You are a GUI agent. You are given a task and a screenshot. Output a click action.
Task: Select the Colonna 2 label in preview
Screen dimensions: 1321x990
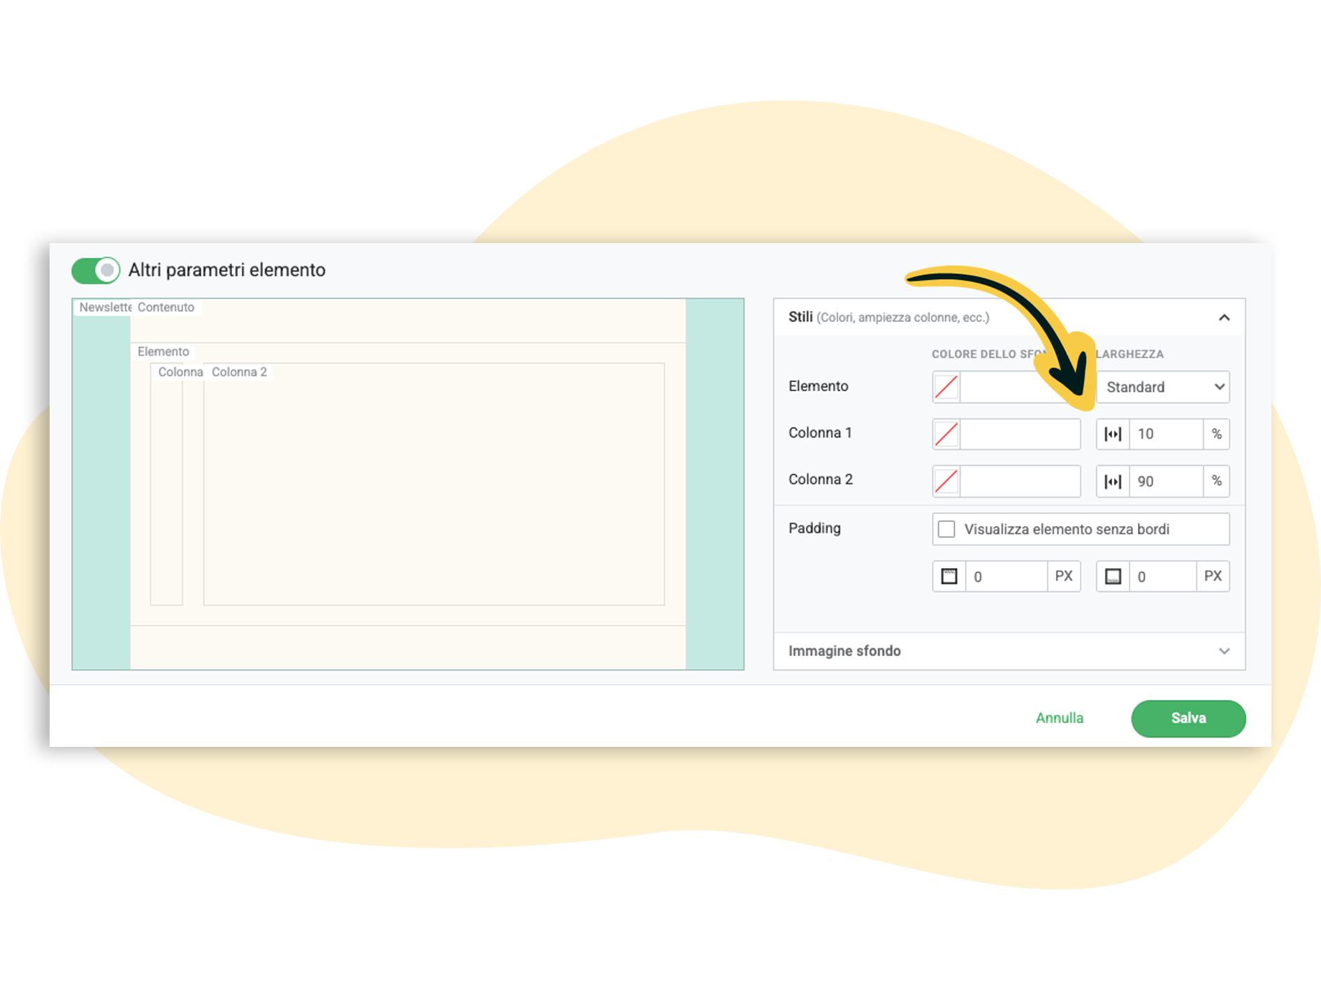tap(239, 372)
